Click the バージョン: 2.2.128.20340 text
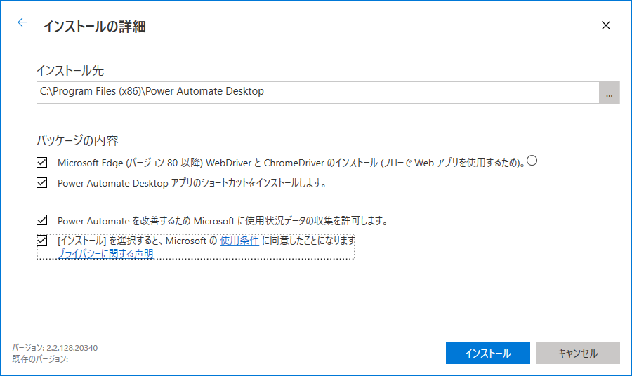 [x=55, y=348]
